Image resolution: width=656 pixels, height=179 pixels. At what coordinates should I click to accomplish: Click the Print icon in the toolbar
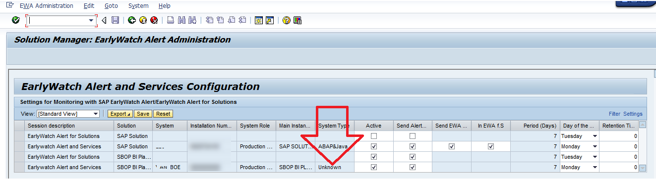[170, 20]
